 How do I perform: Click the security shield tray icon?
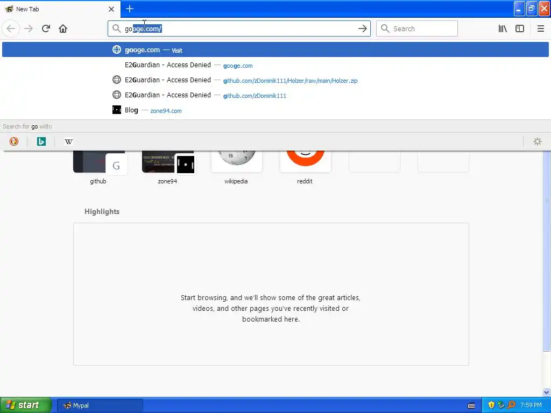tap(491, 405)
